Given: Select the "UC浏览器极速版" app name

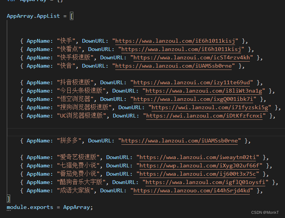Looking at the screenshot, I should [x=82, y=116].
